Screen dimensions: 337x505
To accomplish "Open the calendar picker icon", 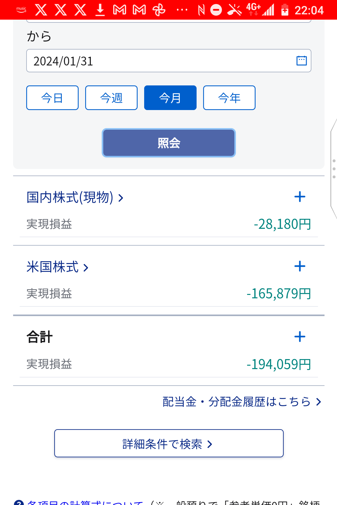I will click(301, 60).
